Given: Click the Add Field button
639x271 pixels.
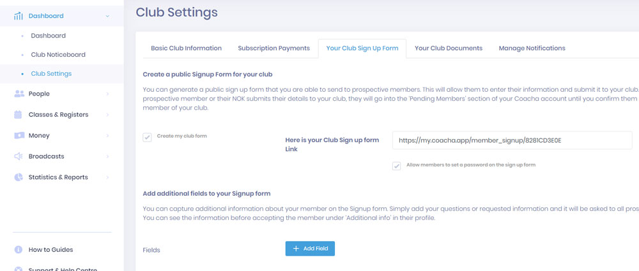Looking at the screenshot, I should click(310, 249).
